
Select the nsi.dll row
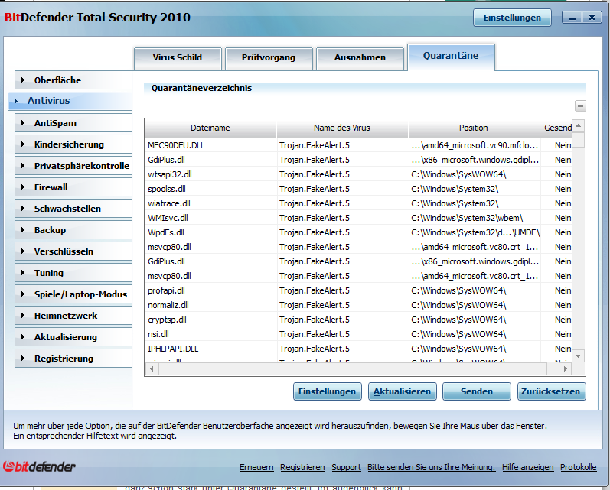[x=358, y=334]
